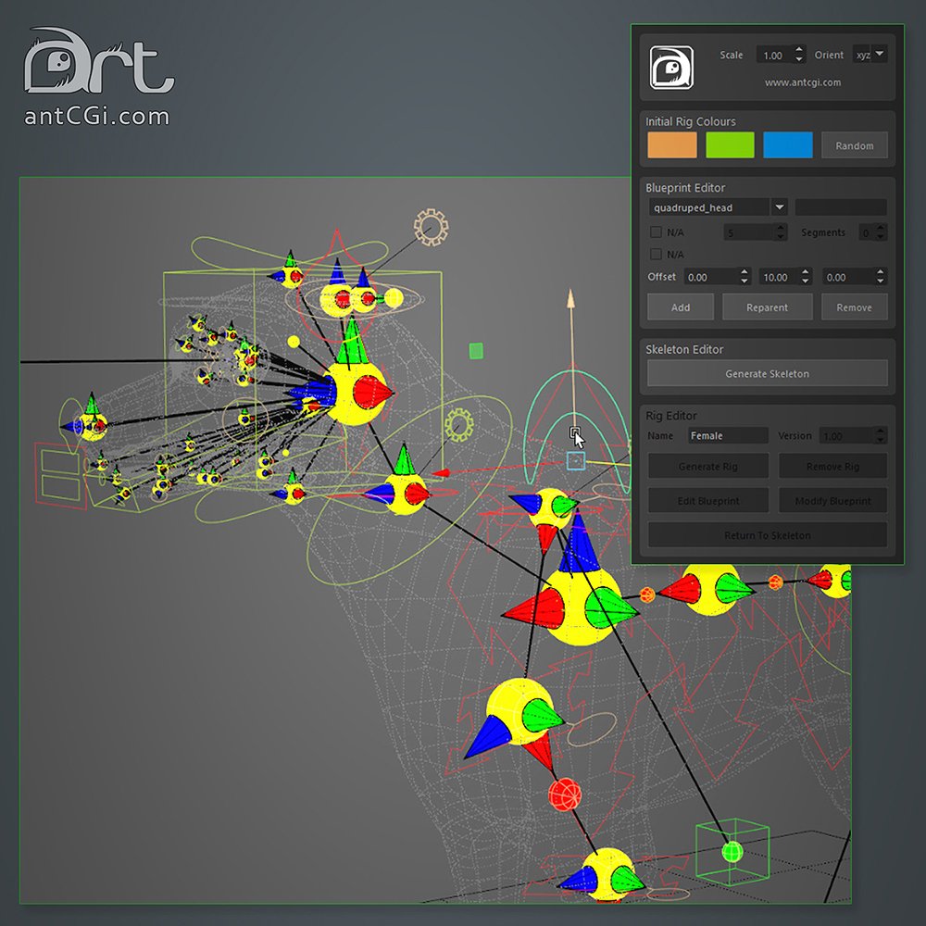Pick the green rig colour swatch

click(730, 144)
